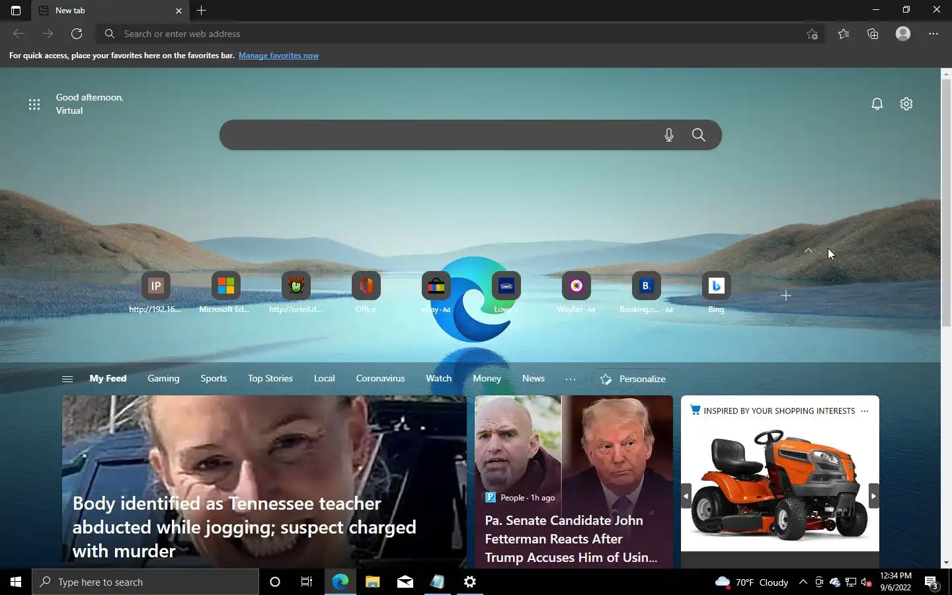The width and height of the screenshot is (952, 595).
Task: Open the Lowe's quick link tile
Action: pyautogui.click(x=506, y=292)
